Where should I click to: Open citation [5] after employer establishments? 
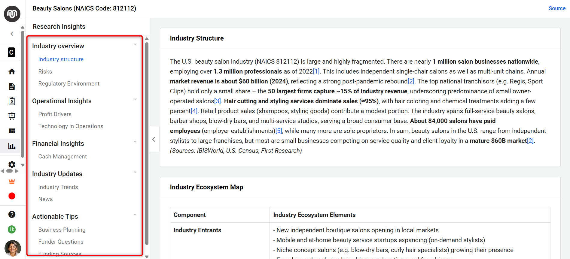(x=279, y=131)
